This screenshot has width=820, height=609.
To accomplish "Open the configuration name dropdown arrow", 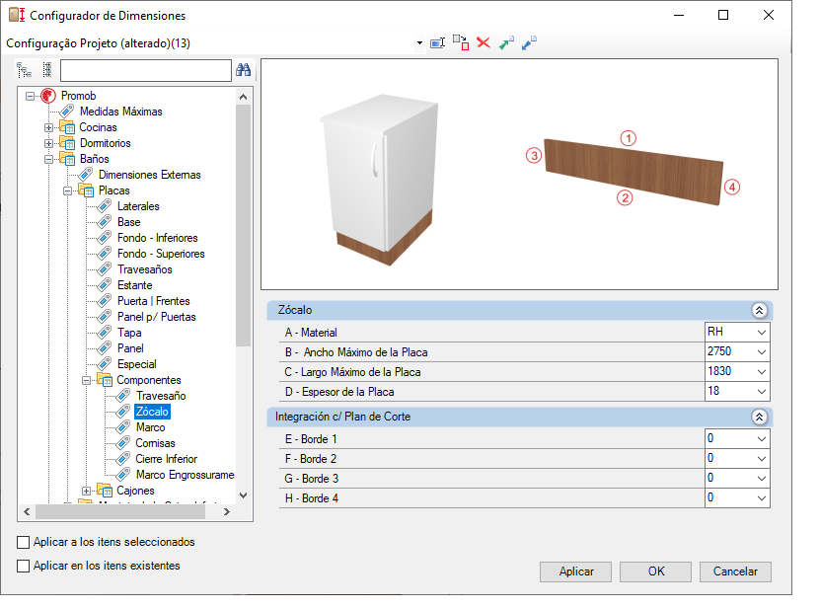I will [419, 42].
